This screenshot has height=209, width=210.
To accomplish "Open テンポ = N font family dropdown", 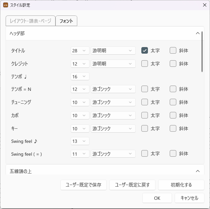I will (113, 89).
